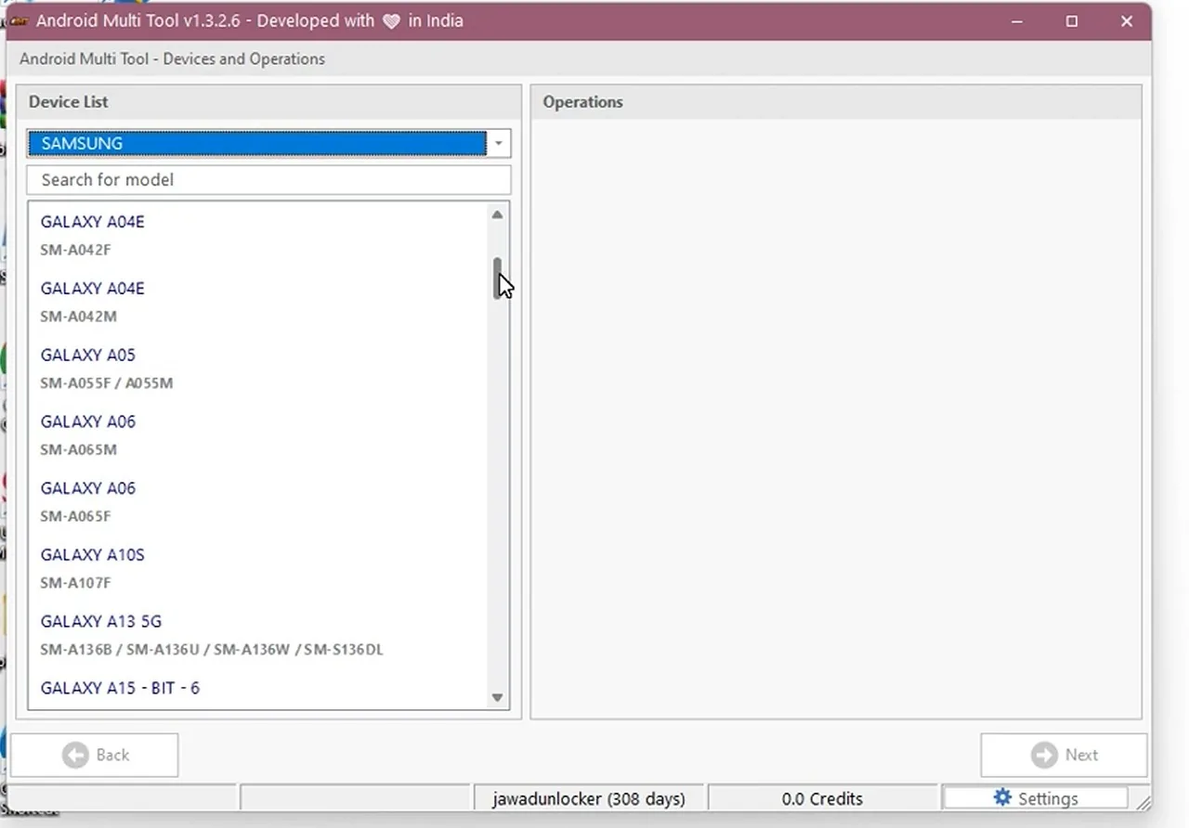This screenshot has height=828, width=1189.
Task: Select Galaxy A04E model SM-A042F
Action: pos(257,235)
